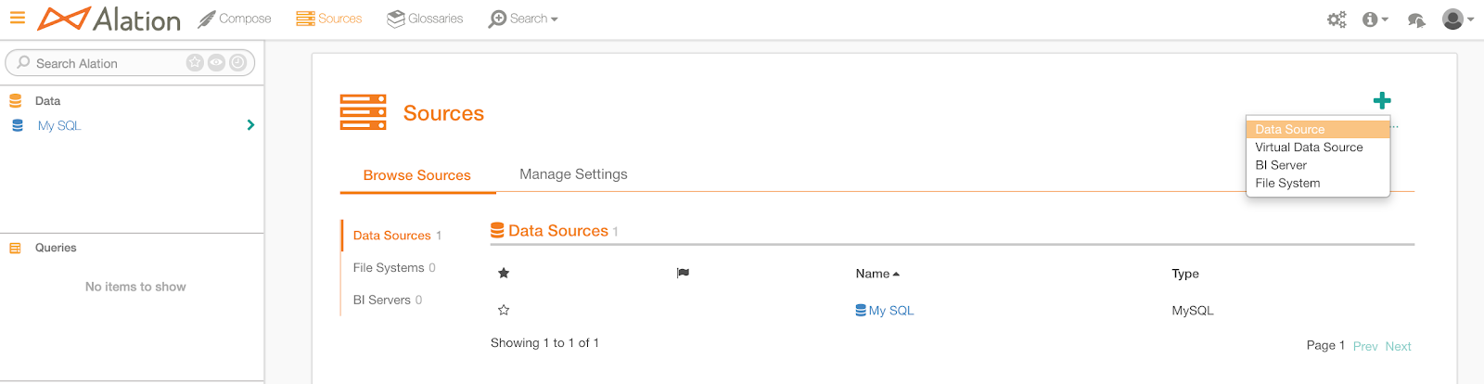The width and height of the screenshot is (1484, 384).
Task: Open the conversations chat bubbles icon
Action: pyautogui.click(x=1416, y=19)
